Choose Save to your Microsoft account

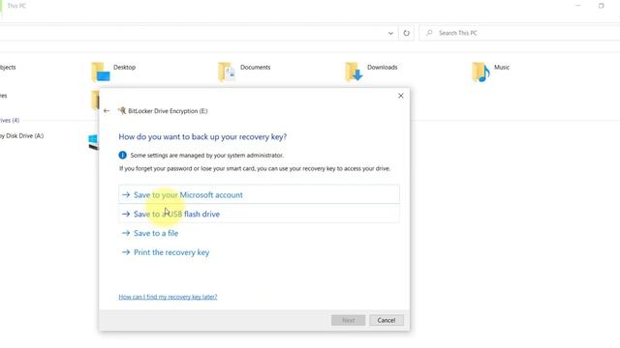pyautogui.click(x=259, y=194)
